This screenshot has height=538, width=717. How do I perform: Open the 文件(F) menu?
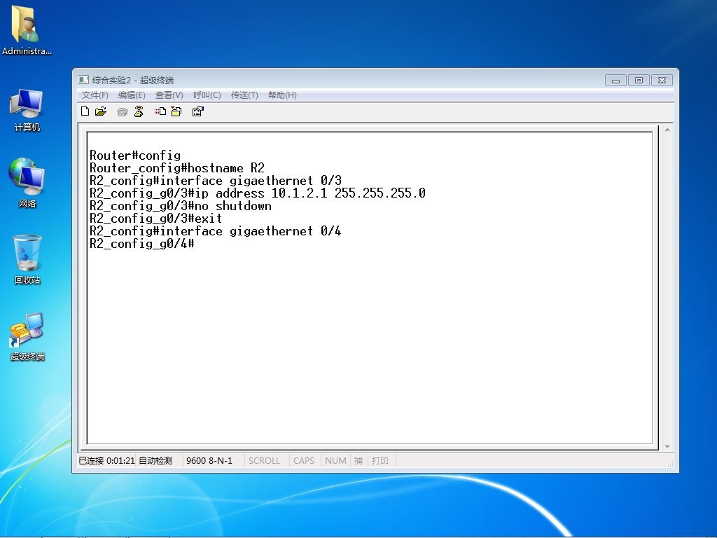(95, 95)
